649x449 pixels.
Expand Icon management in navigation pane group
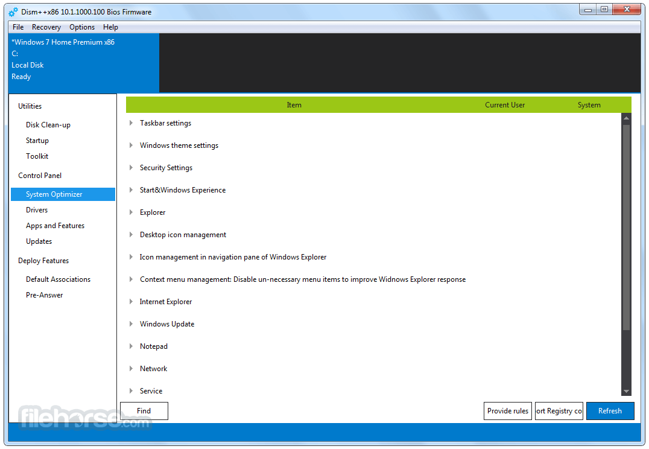pos(131,257)
